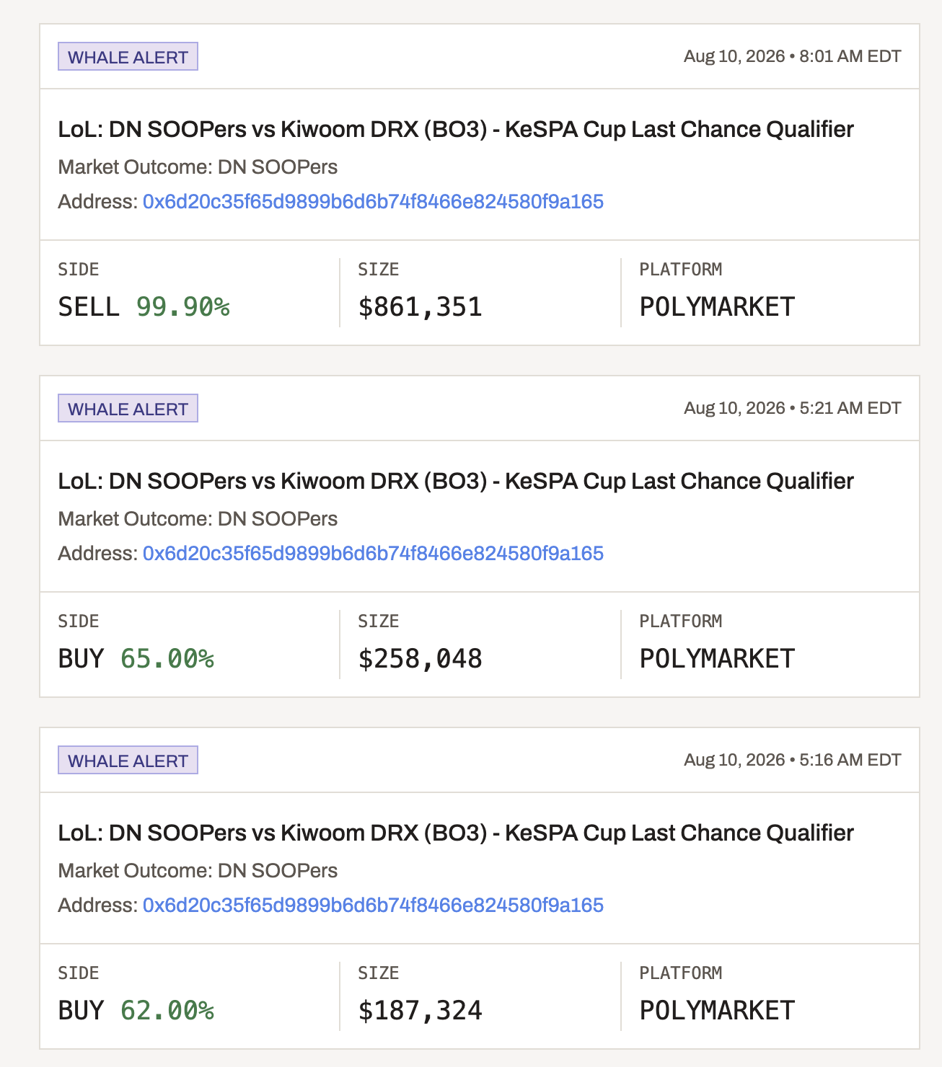Click "Market Outcome: DN SOOPers" in the 8:01 AM alert
This screenshot has height=1067, width=942.
(x=198, y=167)
